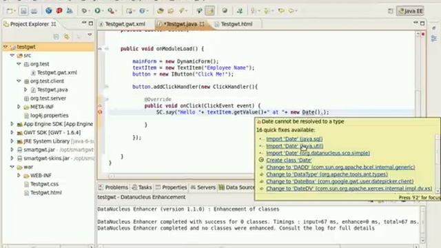Click the editor's vertical scrollbar
Image resolution: width=441 pixels, height=248 pixels.
click(418, 103)
